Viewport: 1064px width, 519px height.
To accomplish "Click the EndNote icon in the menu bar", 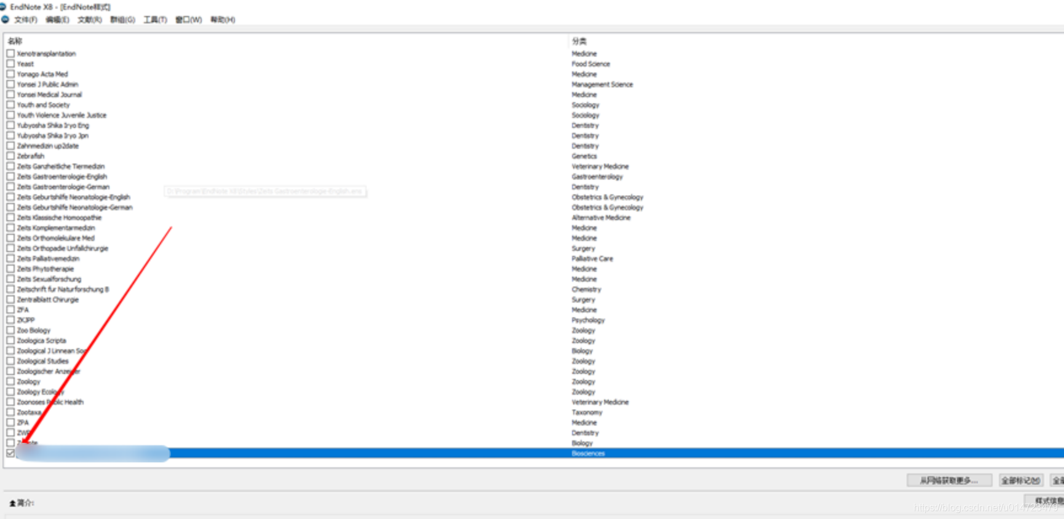I will click(x=5, y=20).
